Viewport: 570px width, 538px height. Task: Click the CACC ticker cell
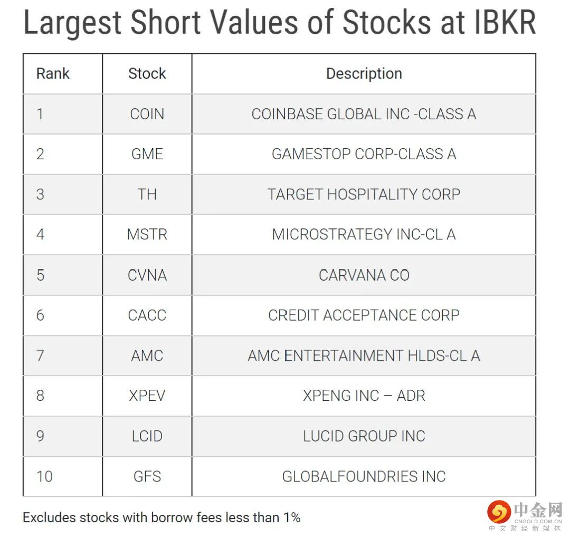click(147, 315)
